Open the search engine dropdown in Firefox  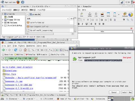point(63,50)
